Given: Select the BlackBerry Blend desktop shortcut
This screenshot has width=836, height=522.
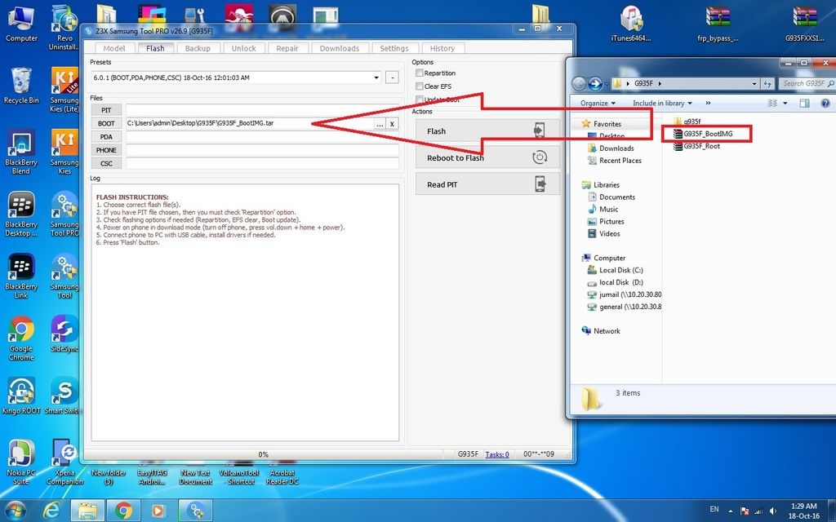Looking at the screenshot, I should [x=21, y=152].
